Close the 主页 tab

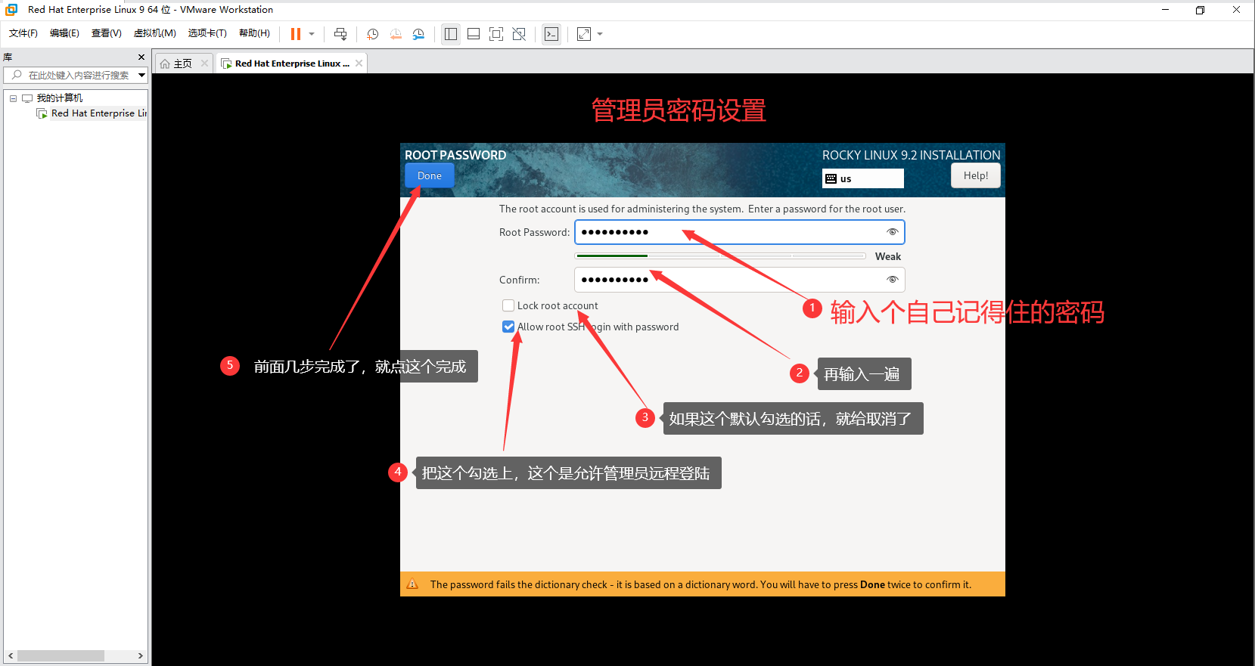[204, 64]
